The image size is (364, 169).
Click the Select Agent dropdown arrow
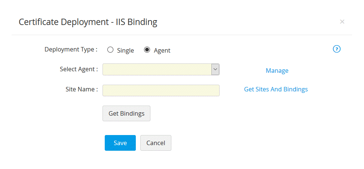215,69
